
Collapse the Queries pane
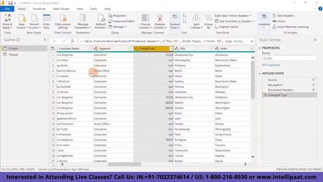[45, 39]
